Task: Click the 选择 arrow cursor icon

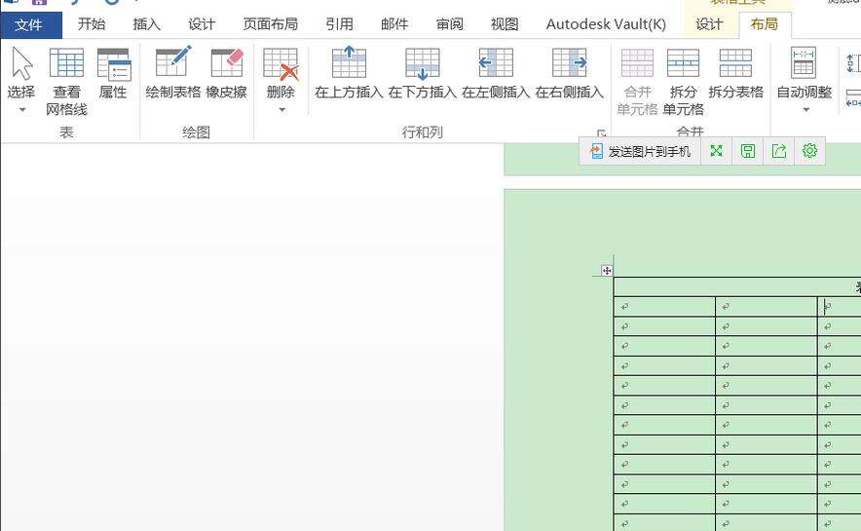Action: click(21, 63)
